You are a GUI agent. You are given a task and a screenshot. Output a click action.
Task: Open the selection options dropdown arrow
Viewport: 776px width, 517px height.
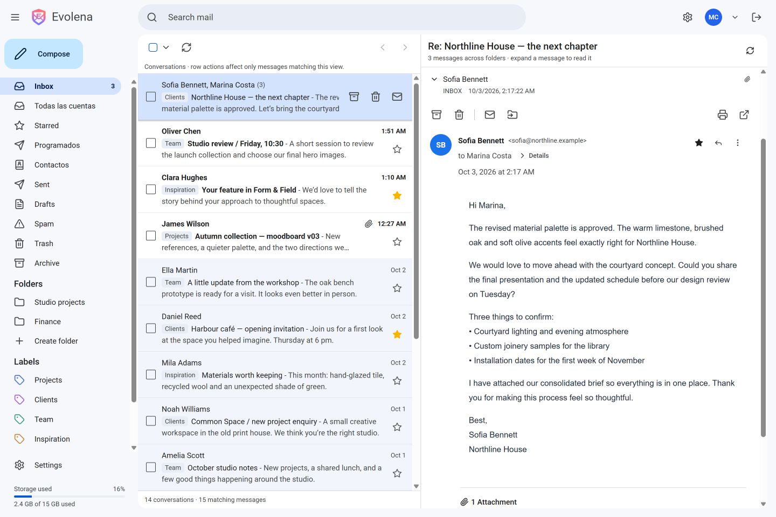tap(166, 47)
